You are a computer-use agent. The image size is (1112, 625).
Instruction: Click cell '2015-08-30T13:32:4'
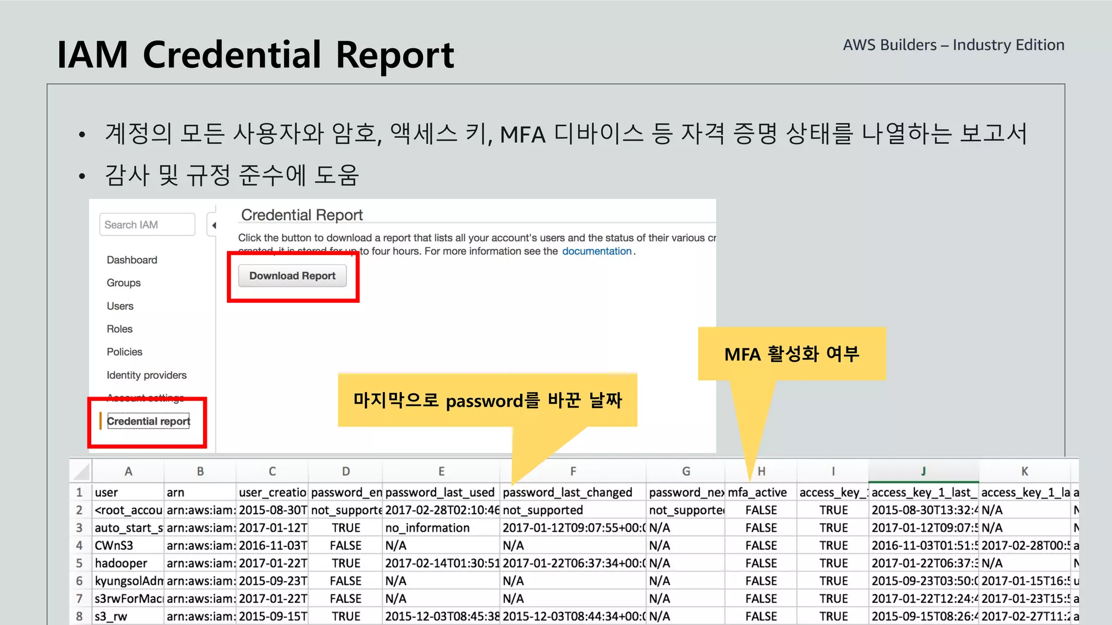(x=924, y=510)
